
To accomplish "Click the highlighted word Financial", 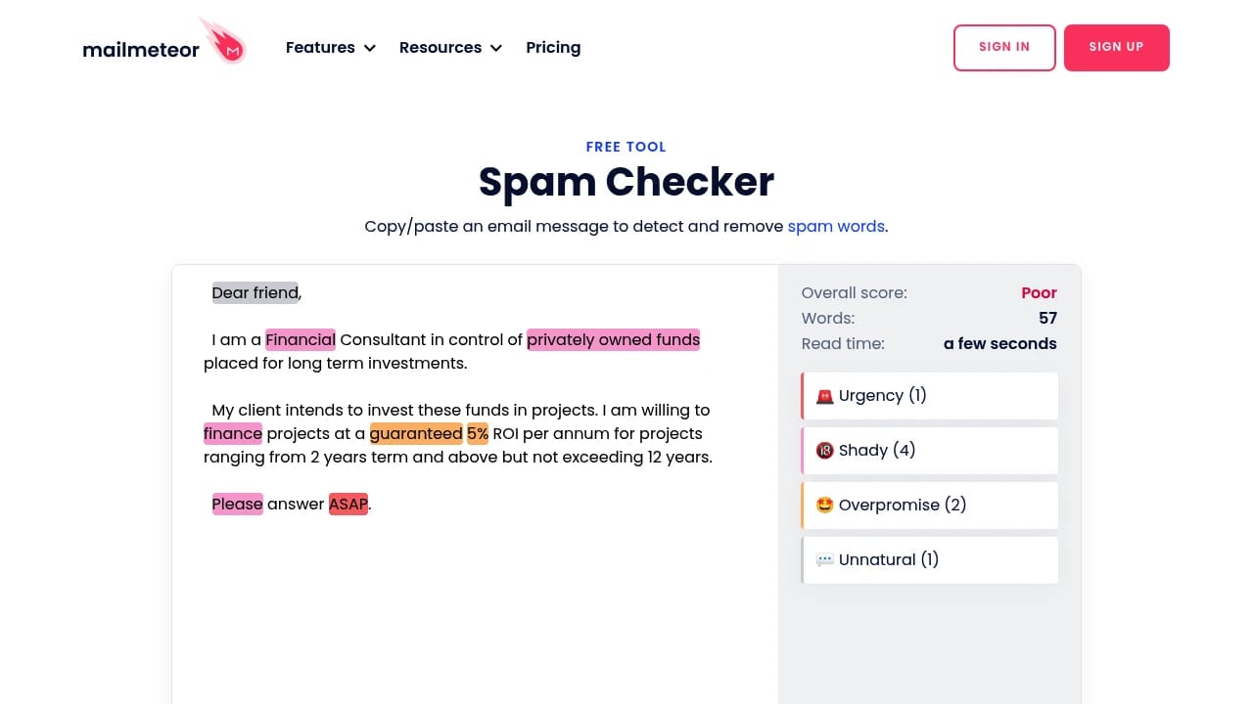I will [x=301, y=339].
